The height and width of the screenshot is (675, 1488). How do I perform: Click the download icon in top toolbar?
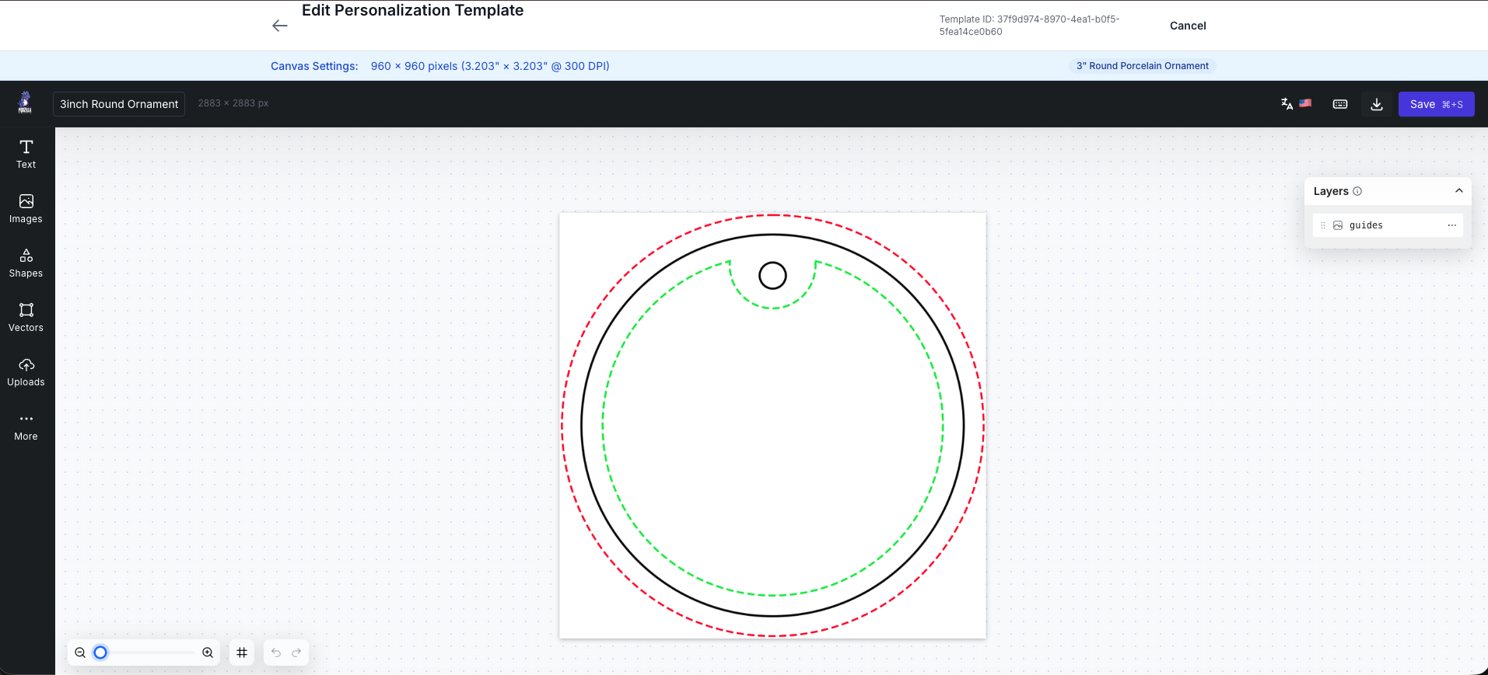coord(1376,104)
